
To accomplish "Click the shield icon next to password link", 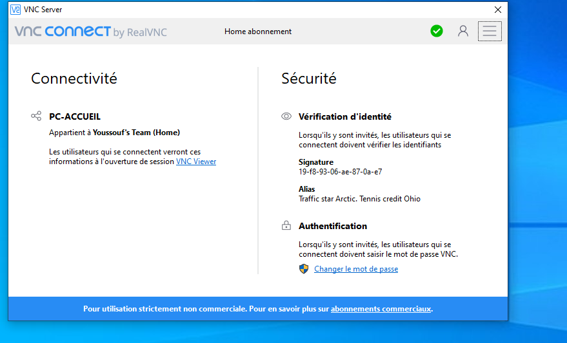I will tap(304, 269).
